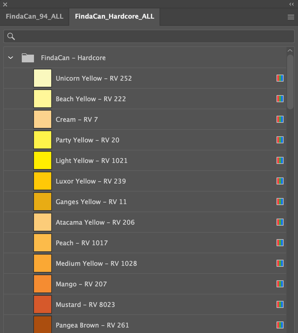Click RGB icon for Light Yellow

click(x=280, y=161)
